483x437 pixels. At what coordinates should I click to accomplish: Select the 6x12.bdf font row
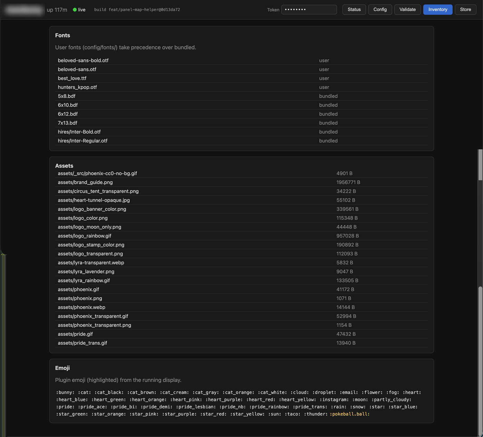pyautogui.click(x=241, y=114)
